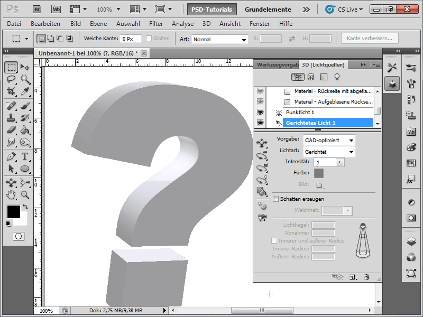Hide the Material Aufgeblasene Rückse... row
This screenshot has height=317, width=423.
(260, 102)
